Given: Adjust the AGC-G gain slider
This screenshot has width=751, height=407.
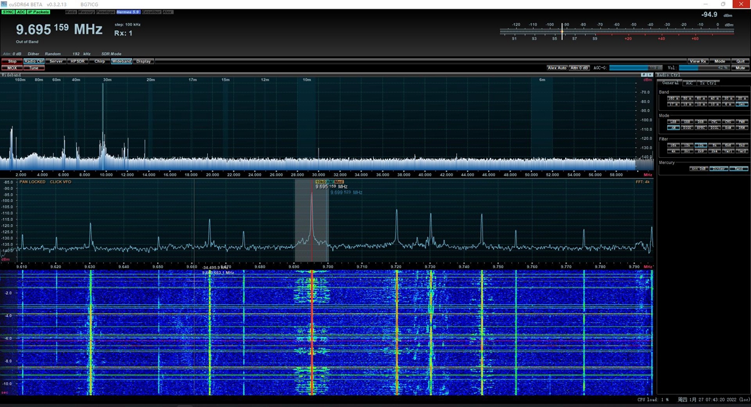Looking at the screenshot, I should (x=636, y=68).
